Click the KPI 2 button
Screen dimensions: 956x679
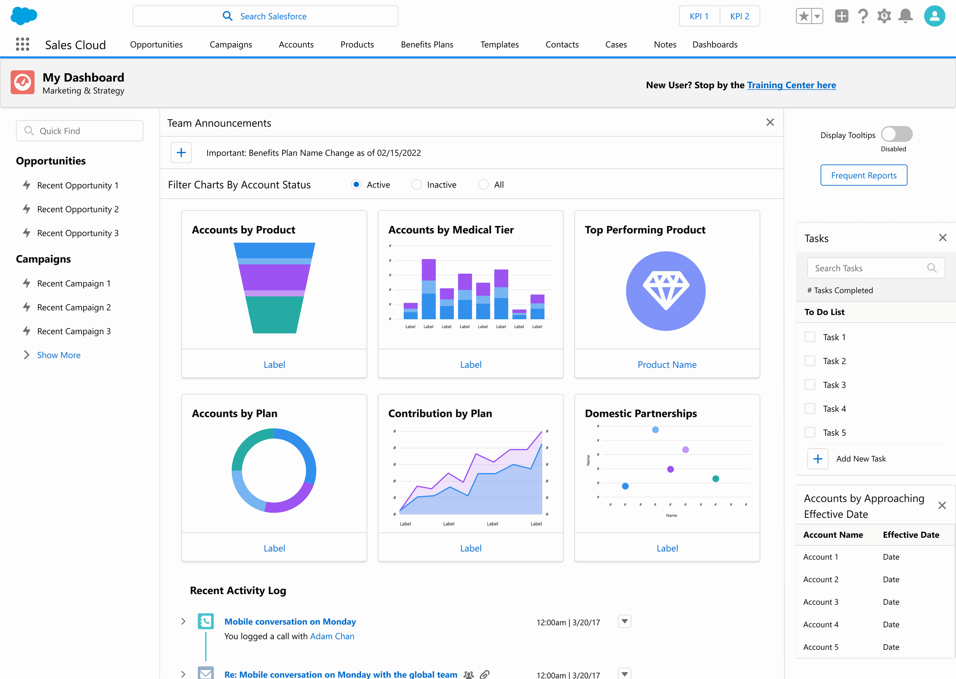point(740,16)
